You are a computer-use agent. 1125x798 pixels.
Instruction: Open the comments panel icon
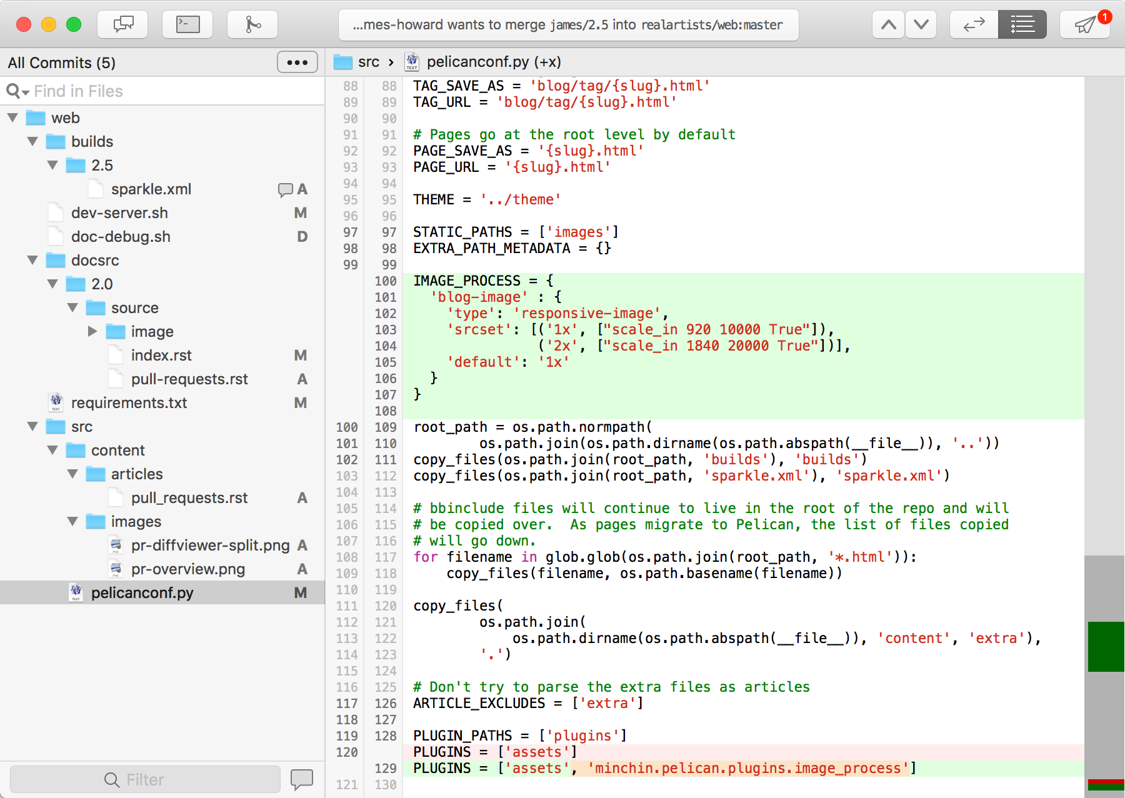122,24
